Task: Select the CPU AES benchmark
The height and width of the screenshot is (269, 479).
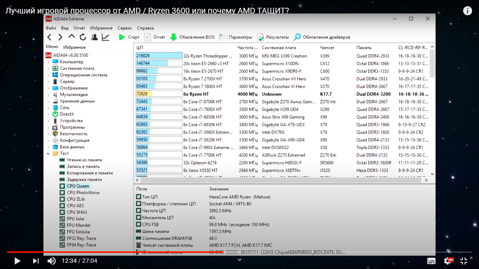Action: tap(72, 206)
